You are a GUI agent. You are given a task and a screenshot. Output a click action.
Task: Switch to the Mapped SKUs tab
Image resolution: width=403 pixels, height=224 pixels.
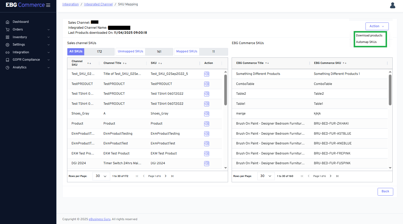coord(187,51)
